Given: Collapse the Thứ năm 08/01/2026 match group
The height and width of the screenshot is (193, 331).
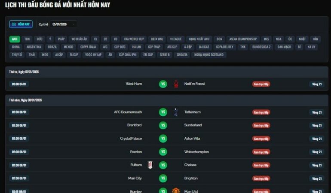Looking at the screenshot, I should point(166,100).
